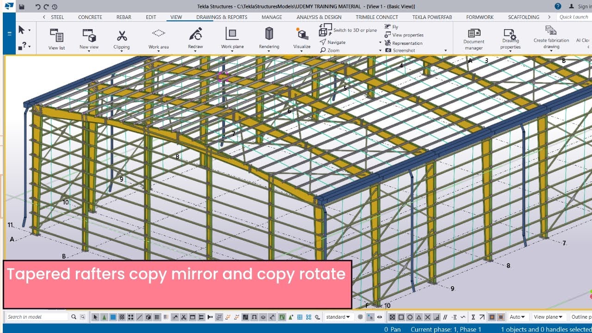This screenshot has height=333, width=592.
Task: Toggle snap to center points circle switch
Action: coord(410,317)
